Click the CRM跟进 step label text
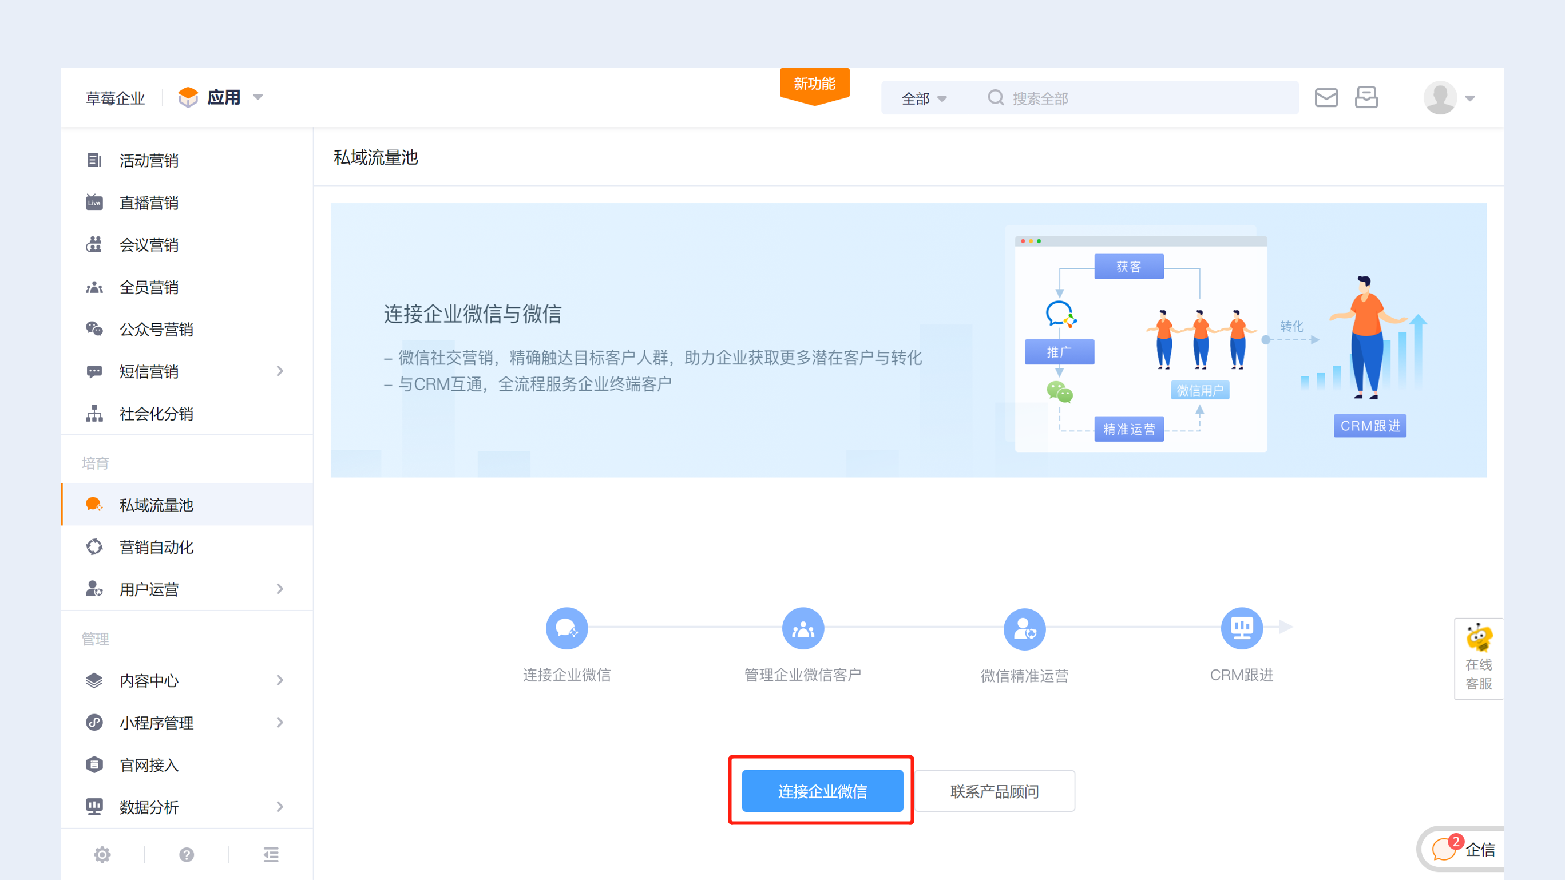The image size is (1565, 880). tap(1242, 675)
